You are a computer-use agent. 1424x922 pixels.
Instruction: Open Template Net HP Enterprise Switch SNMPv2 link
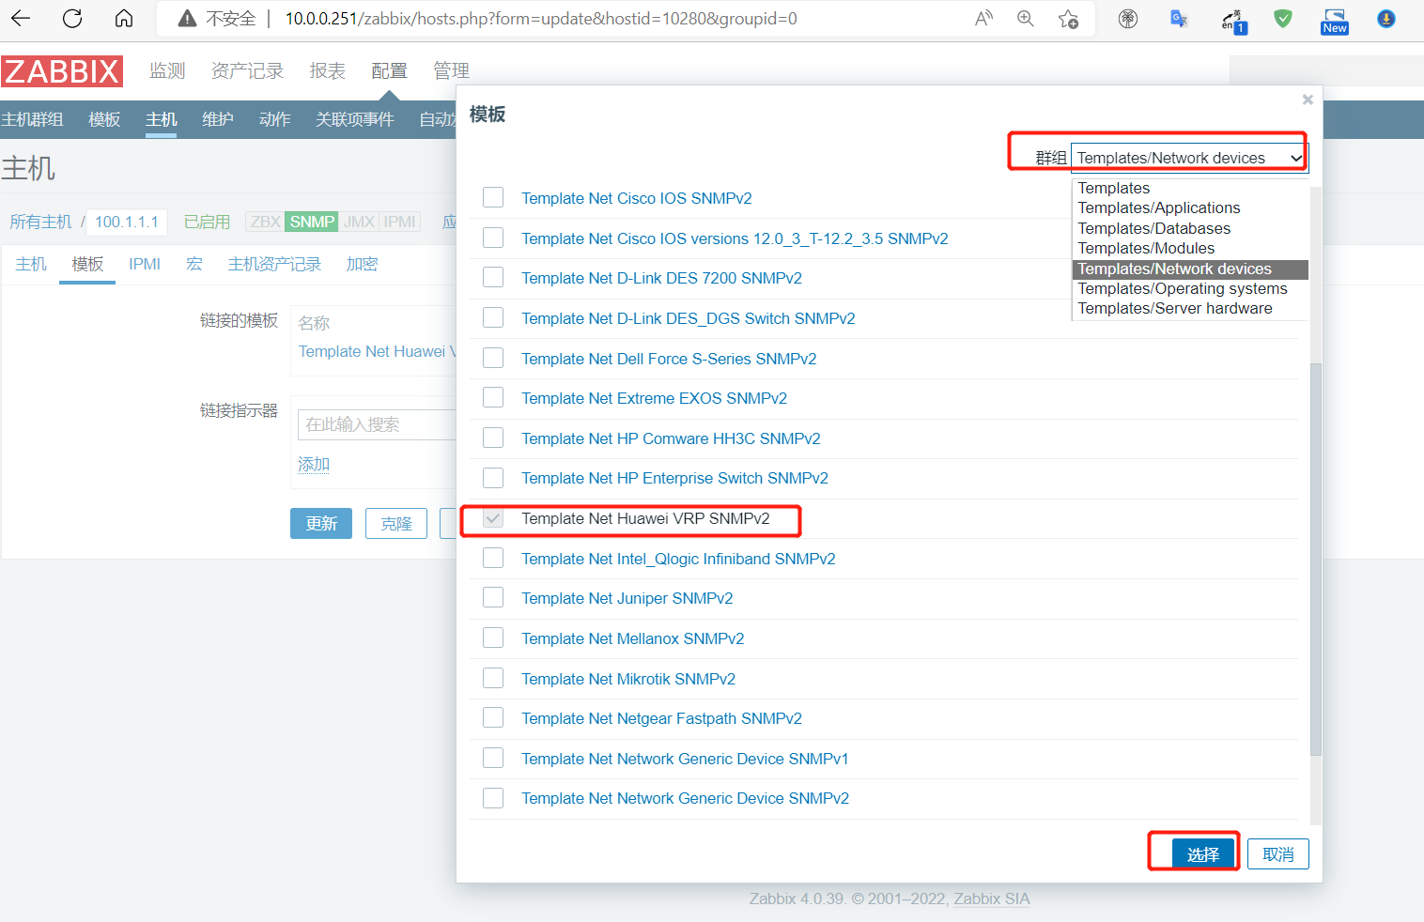[674, 478]
